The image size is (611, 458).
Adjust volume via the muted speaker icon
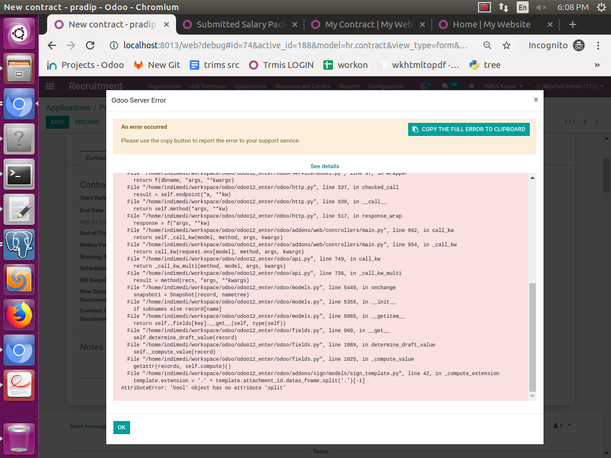[x=541, y=8]
